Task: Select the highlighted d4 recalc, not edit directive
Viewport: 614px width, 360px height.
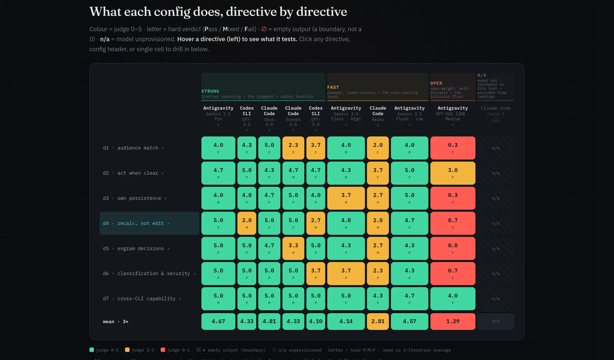Action: [149, 223]
